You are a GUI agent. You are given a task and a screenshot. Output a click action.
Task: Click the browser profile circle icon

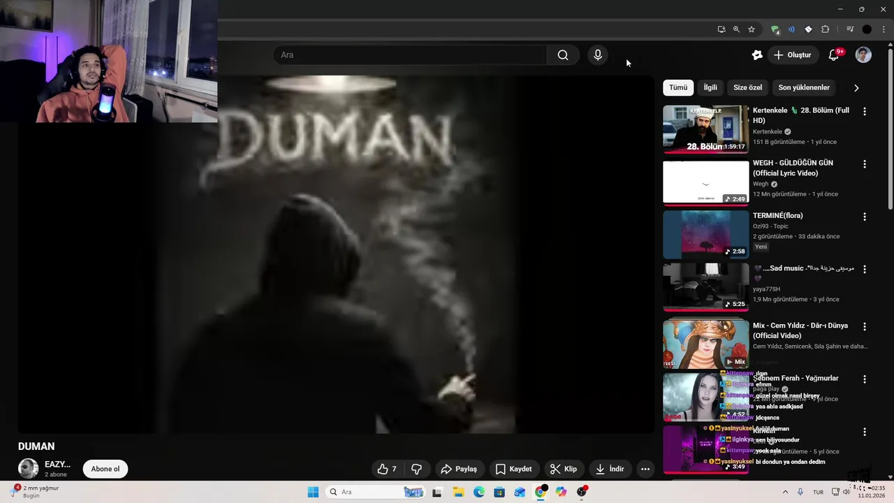click(x=867, y=29)
